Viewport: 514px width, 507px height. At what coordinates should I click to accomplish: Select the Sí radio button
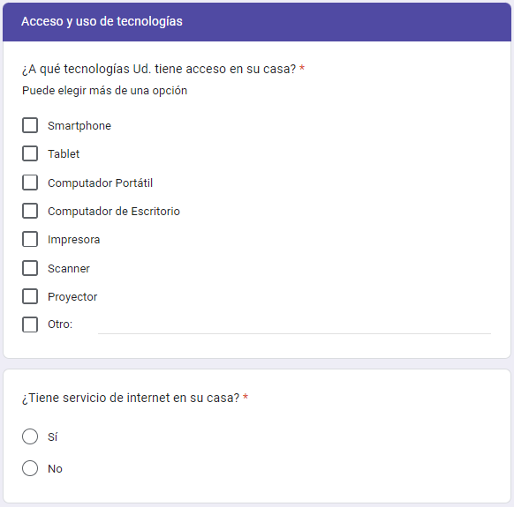point(30,436)
